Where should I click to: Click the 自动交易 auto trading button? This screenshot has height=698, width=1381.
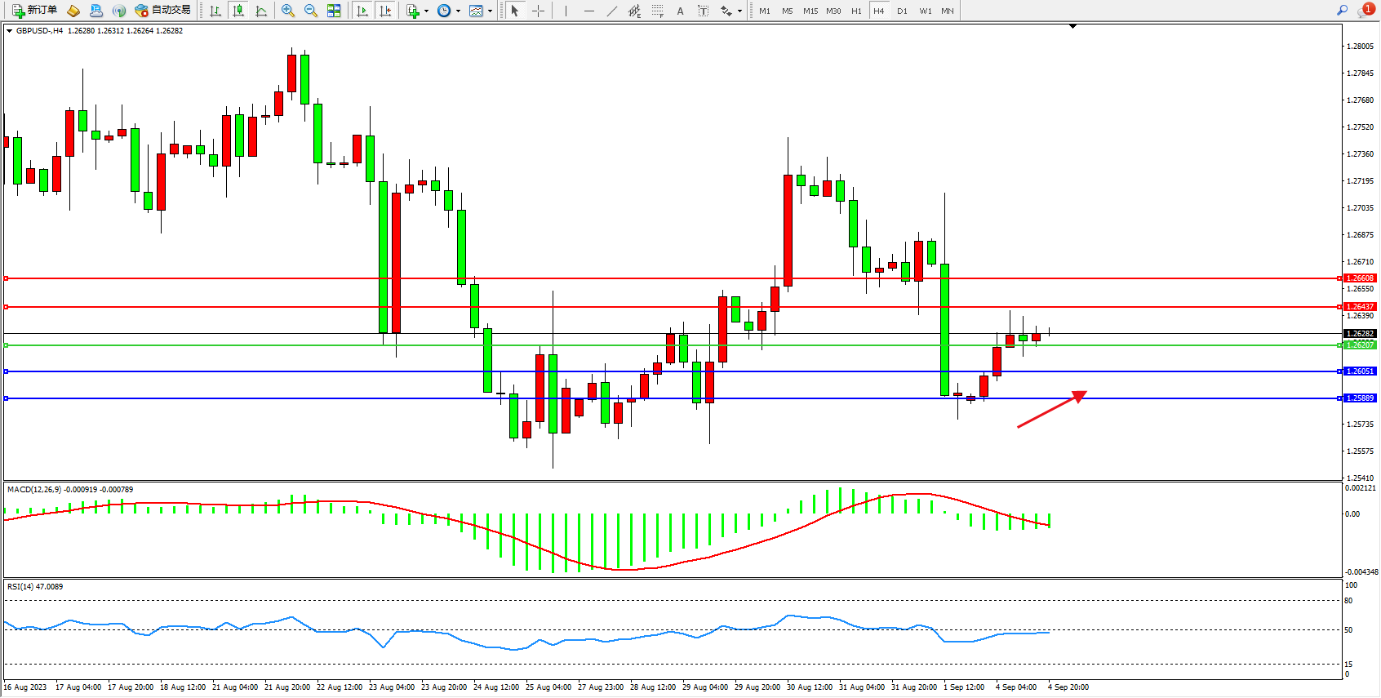pos(163,11)
